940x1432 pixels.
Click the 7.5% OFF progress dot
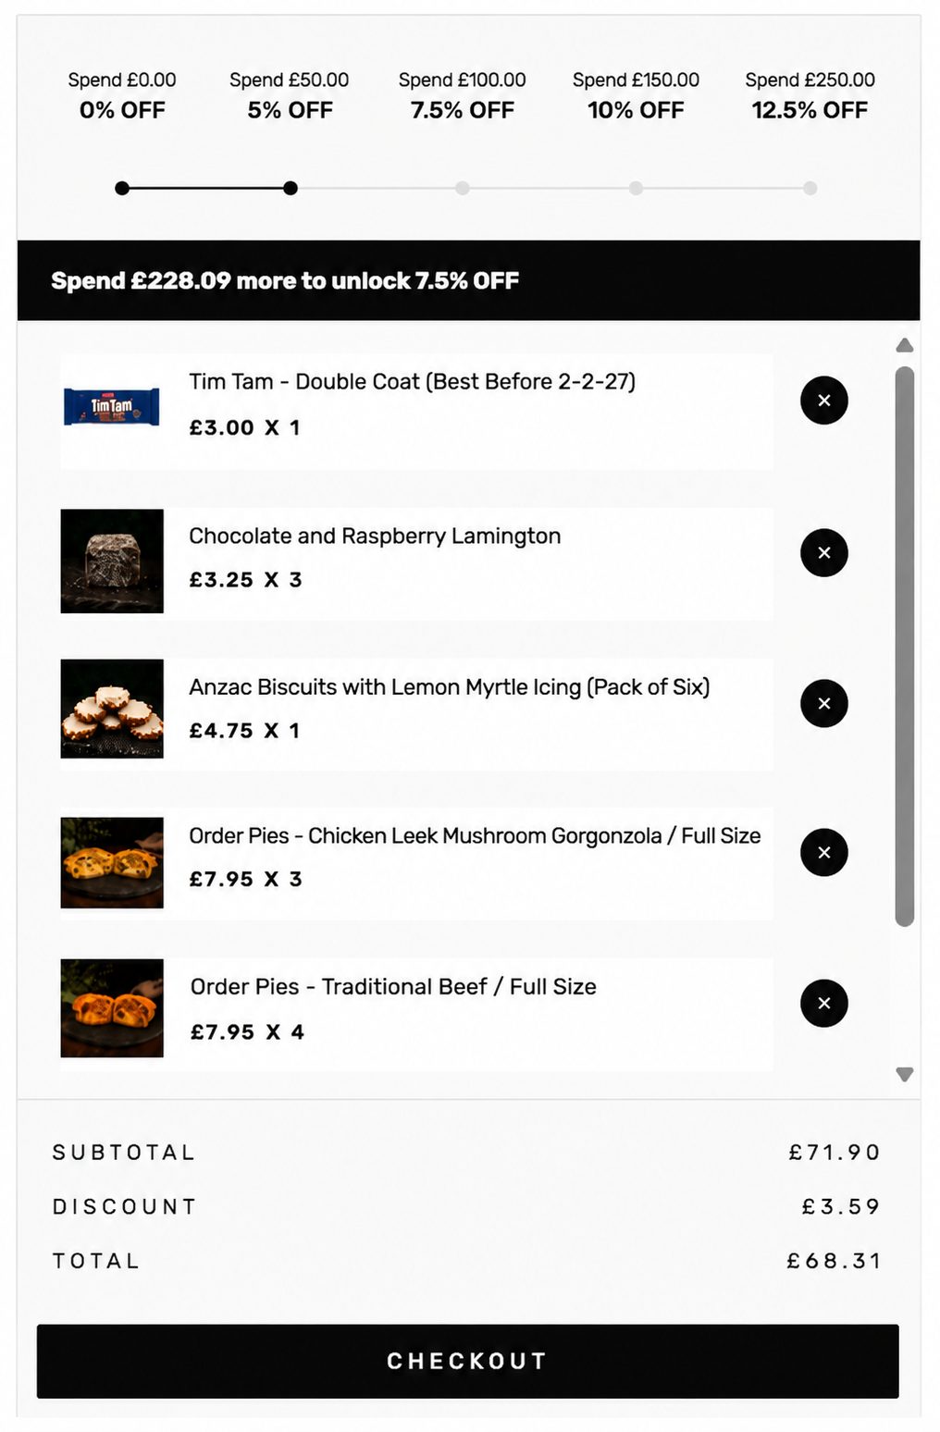pos(463,188)
